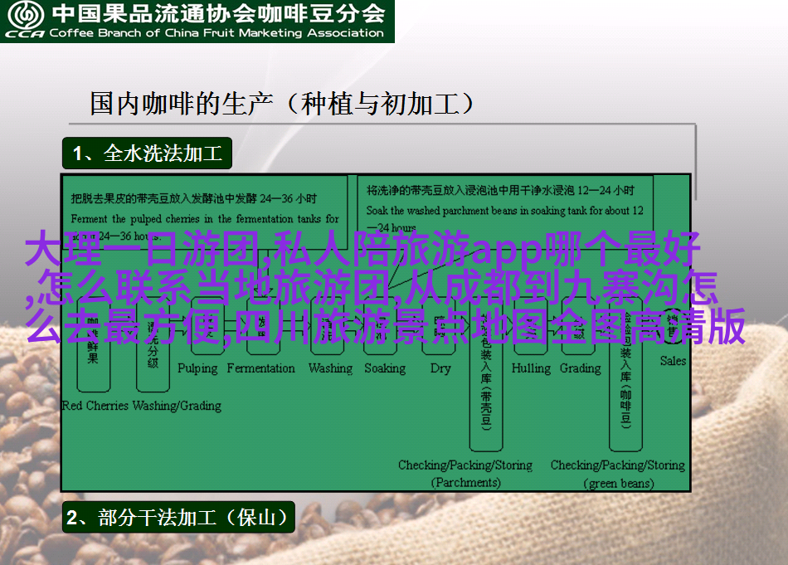The width and height of the screenshot is (788, 565).
Task: Click the 'Grading' step label
Action: coord(581,368)
